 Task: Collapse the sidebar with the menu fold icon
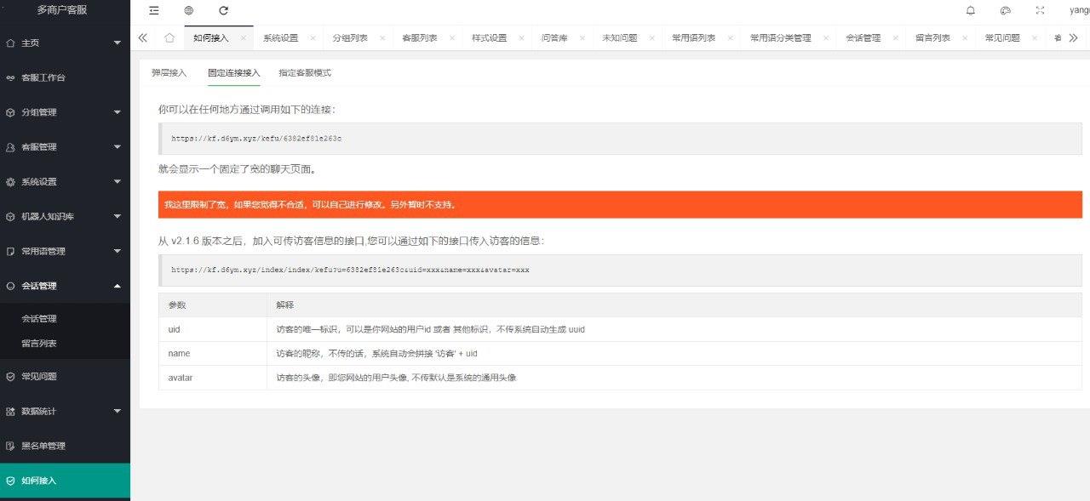point(154,11)
